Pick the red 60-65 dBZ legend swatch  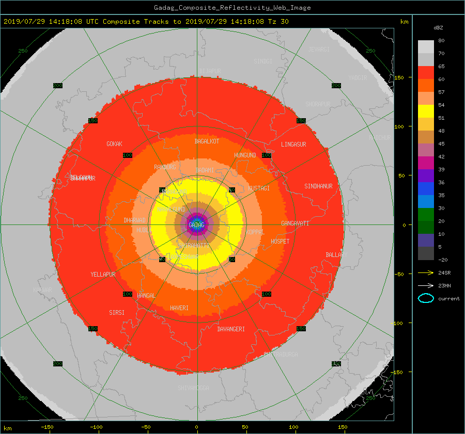click(x=426, y=73)
